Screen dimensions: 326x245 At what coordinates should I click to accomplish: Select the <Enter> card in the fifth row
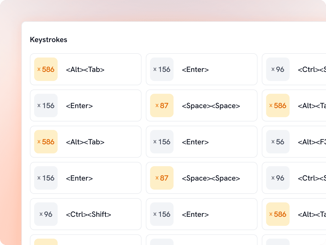[201, 214]
